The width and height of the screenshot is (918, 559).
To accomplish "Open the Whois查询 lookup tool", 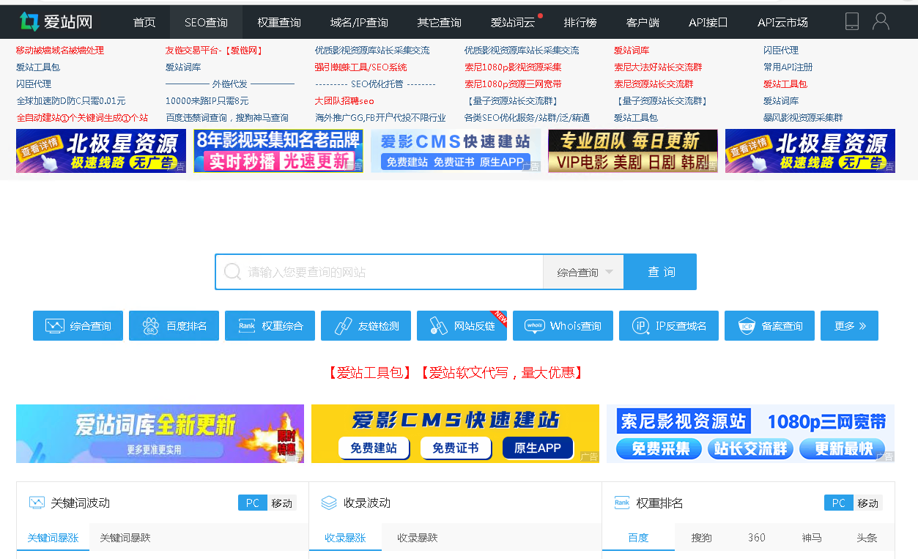I will point(563,325).
